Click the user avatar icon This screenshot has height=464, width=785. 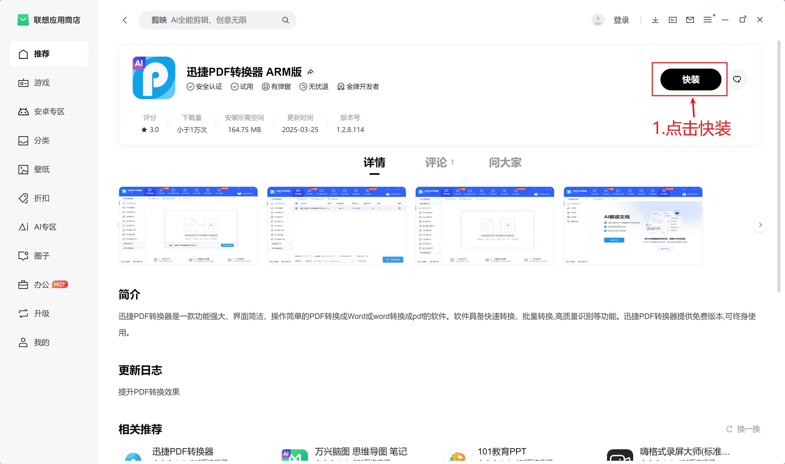tap(597, 20)
